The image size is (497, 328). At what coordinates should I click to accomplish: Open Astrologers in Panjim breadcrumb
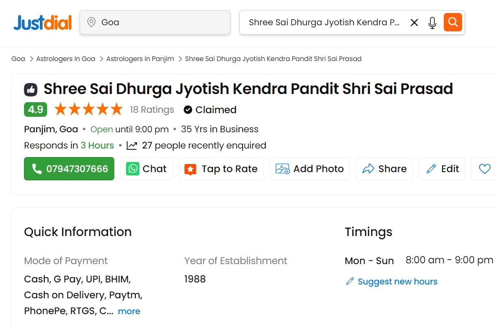pos(140,59)
